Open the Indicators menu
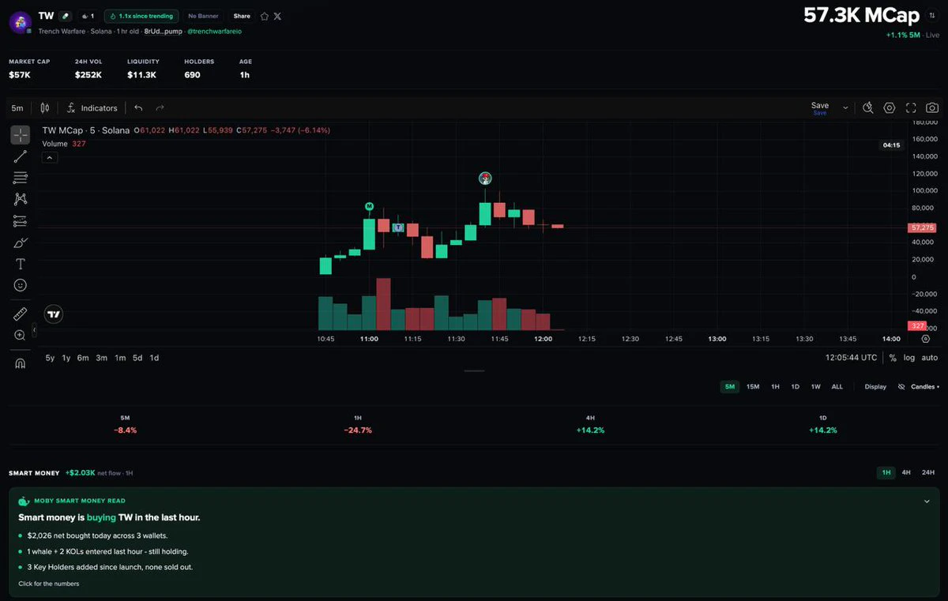Screen dimensions: 948x601 pos(92,108)
